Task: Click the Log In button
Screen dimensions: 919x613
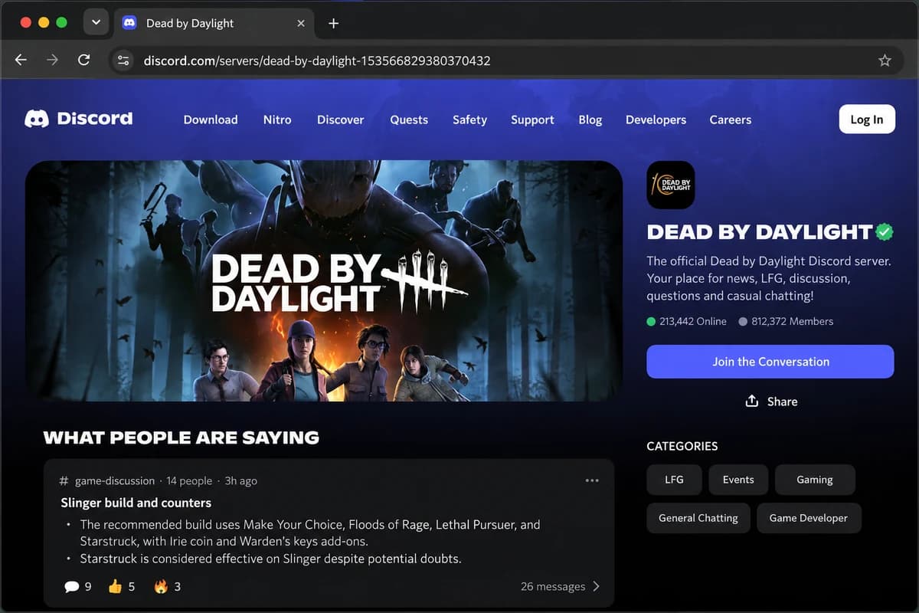Action: (867, 119)
